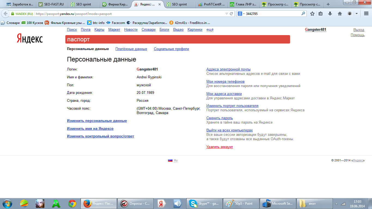Viewport: 372px width, 209px height.
Task: Open Microsoft Security Essentials from taskbar
Action: pos(278,203)
